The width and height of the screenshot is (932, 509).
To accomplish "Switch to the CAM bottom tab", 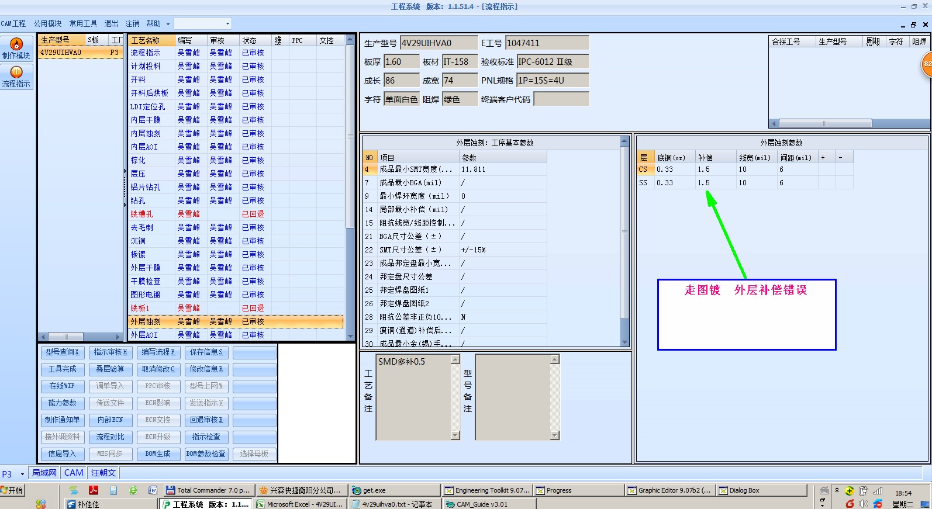I will point(74,473).
